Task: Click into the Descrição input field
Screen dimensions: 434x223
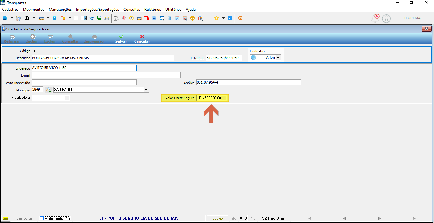Action: [103, 58]
